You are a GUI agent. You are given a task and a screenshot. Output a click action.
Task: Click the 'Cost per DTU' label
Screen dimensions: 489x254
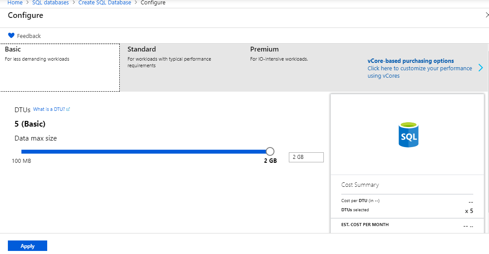360,201
